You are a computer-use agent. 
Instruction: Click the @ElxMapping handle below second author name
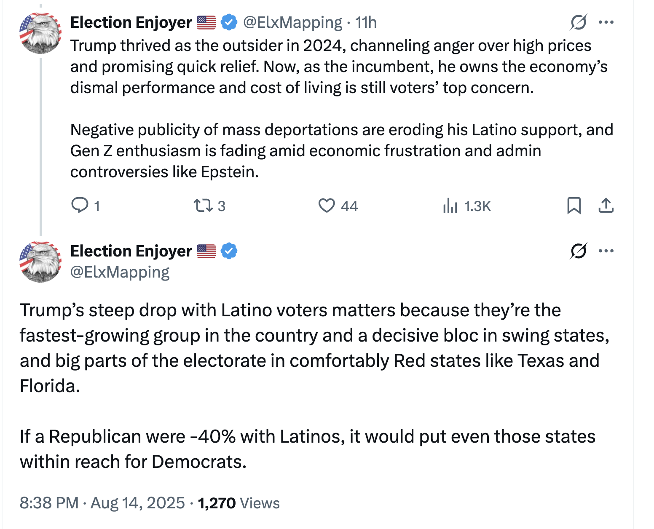pos(120,272)
